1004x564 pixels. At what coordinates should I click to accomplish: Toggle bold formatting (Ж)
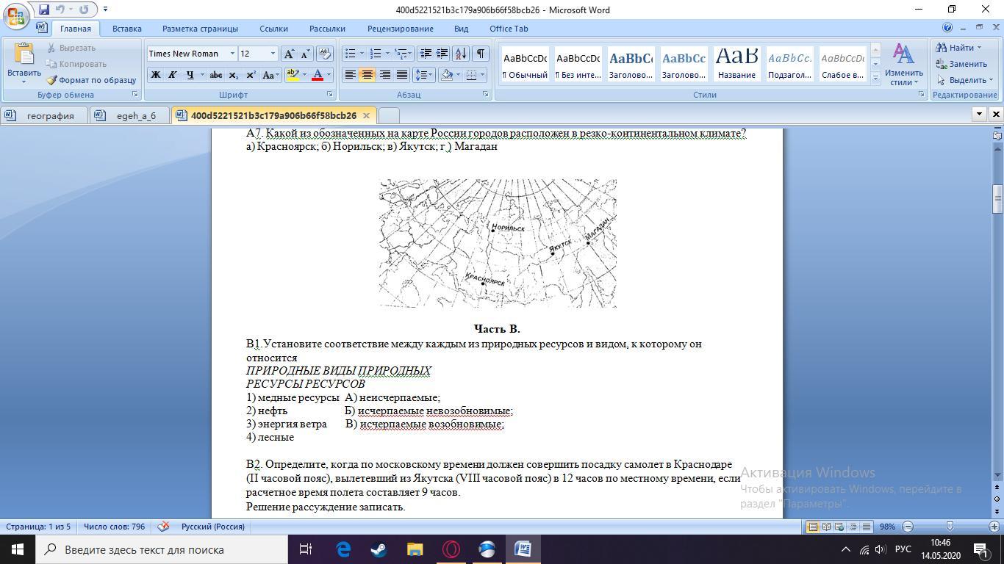click(x=155, y=75)
